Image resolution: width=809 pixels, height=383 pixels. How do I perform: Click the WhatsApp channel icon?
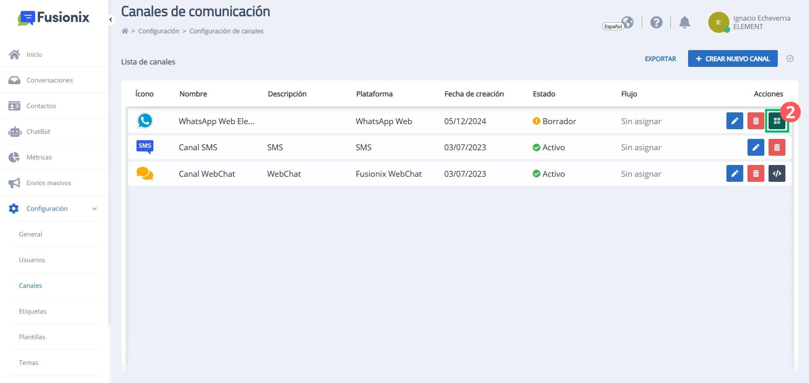click(145, 121)
